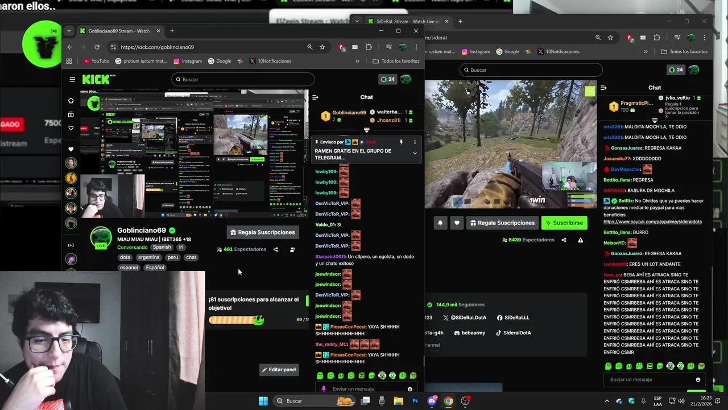The image size is (728, 410).
Task: Click the Conversando category link
Action: 132,247
